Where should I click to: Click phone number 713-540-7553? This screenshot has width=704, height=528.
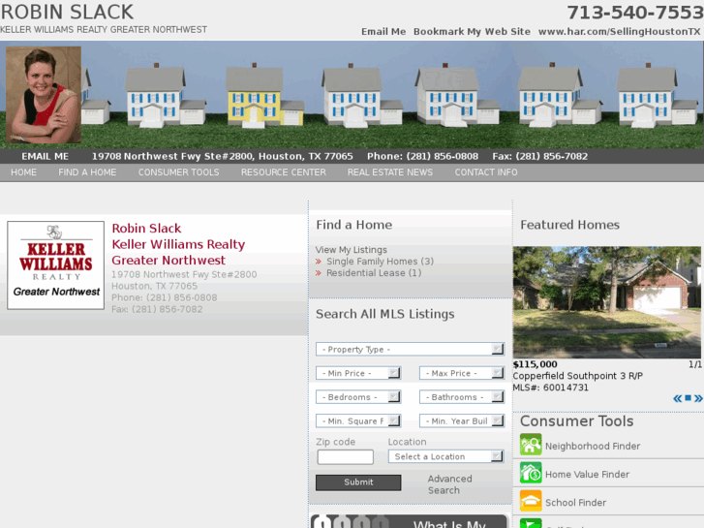point(635,13)
